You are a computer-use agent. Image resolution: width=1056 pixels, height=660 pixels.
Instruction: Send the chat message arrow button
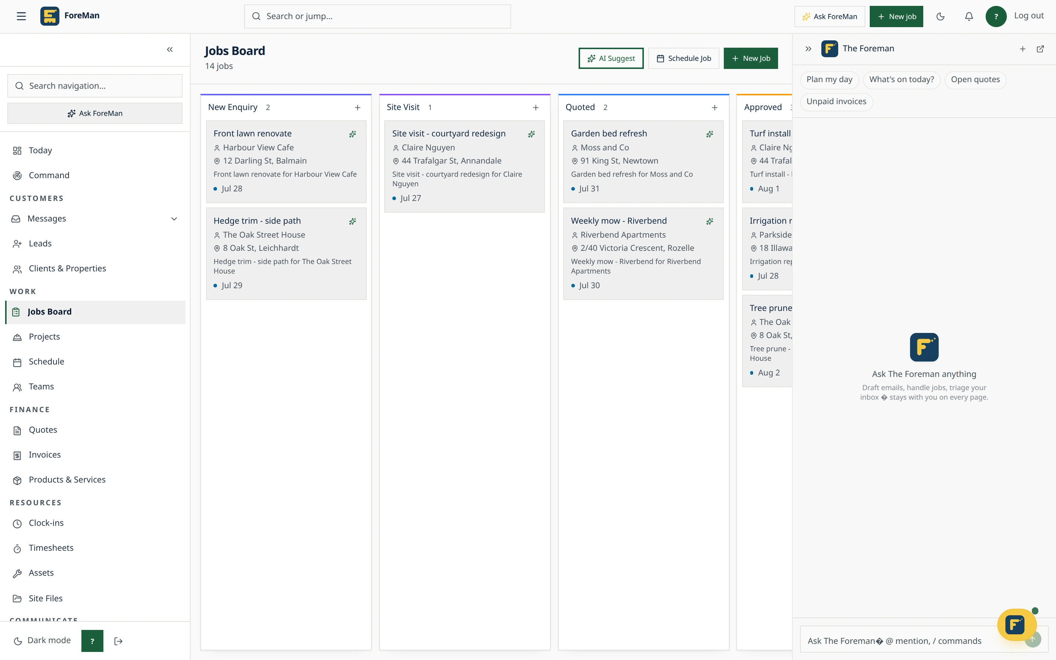[x=1033, y=639]
